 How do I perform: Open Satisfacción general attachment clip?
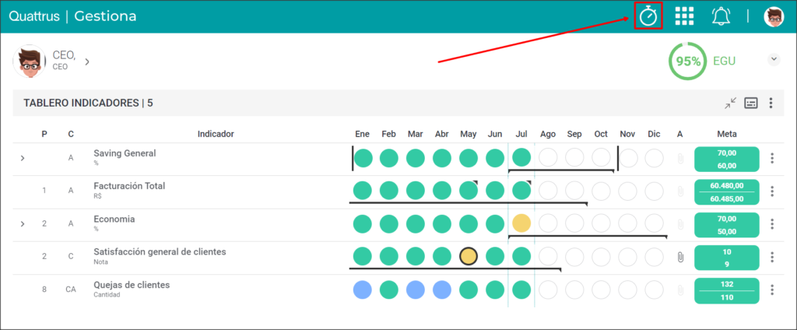pos(680,258)
